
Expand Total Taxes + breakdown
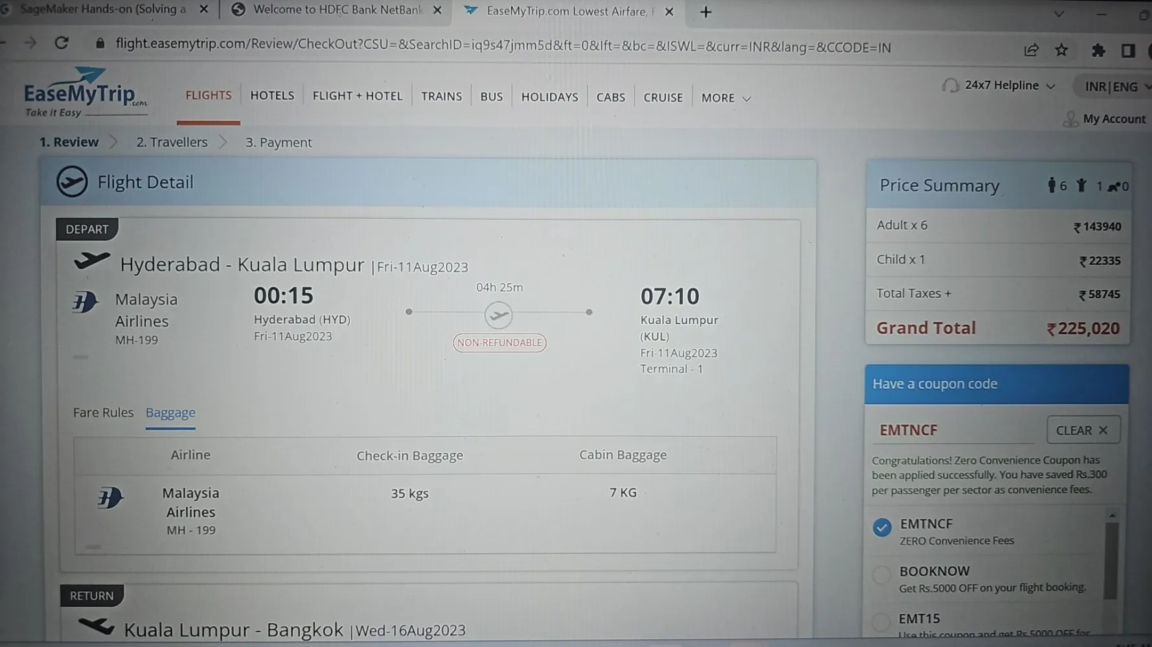click(914, 293)
